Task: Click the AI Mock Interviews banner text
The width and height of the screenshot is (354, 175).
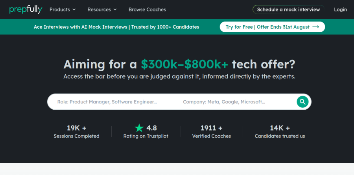Action: (116, 27)
